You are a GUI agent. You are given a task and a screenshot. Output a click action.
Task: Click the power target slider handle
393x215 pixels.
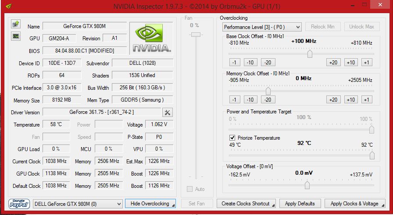click(x=372, y=130)
